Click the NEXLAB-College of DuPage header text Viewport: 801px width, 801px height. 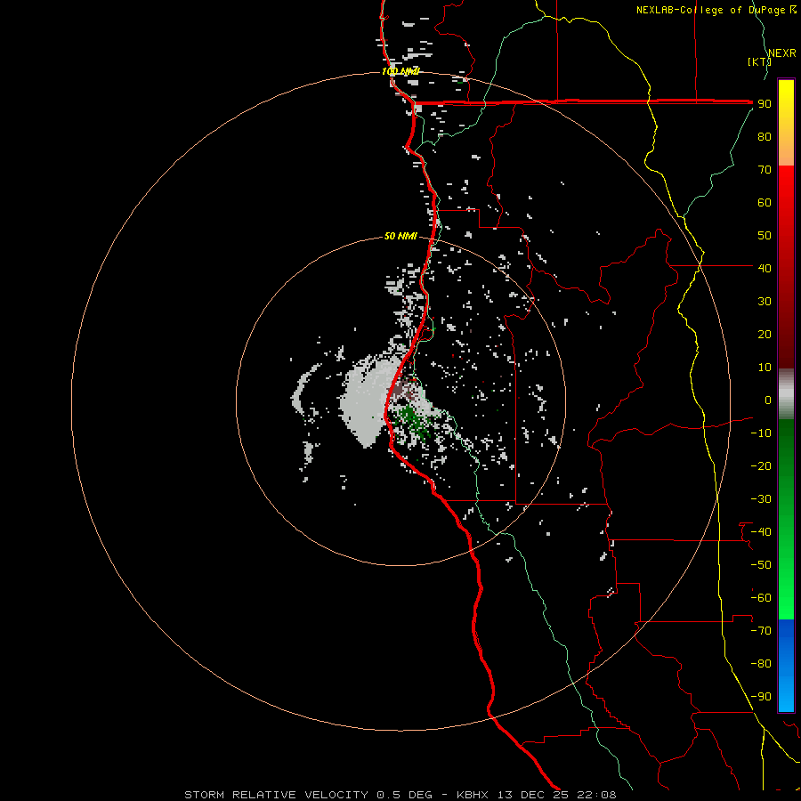coord(716,10)
